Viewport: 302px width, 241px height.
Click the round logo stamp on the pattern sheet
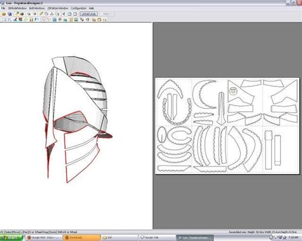[x=233, y=92]
